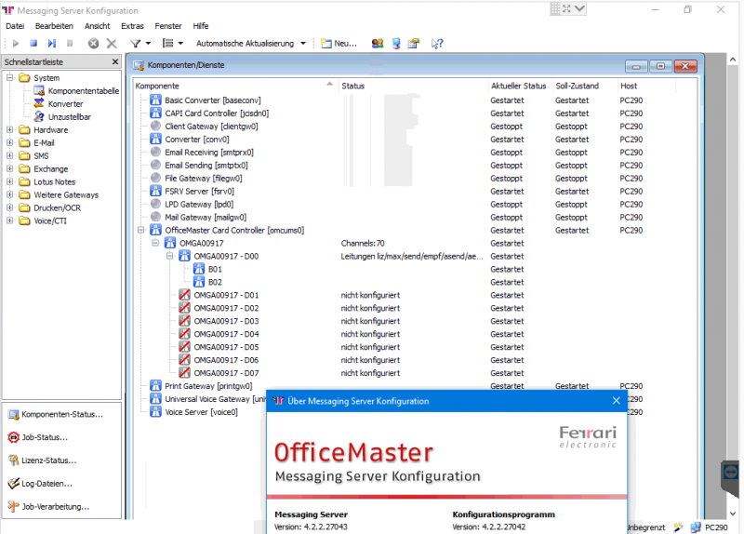Click the FSRV Server component icon

155,191
